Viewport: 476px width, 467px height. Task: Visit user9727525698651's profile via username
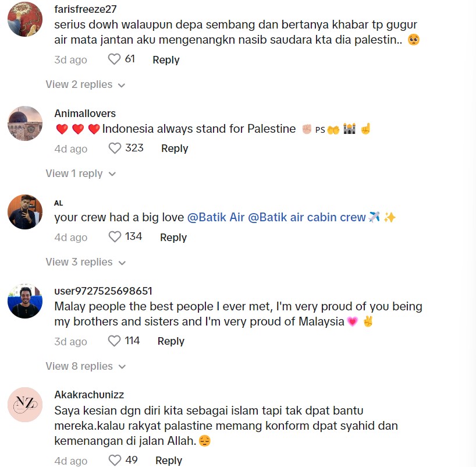pos(103,291)
